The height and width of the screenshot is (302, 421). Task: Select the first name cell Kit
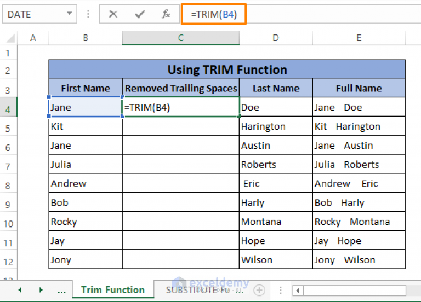86,126
